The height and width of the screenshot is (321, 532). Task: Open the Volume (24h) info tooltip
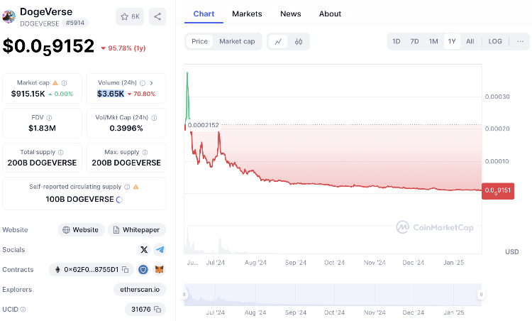143,83
